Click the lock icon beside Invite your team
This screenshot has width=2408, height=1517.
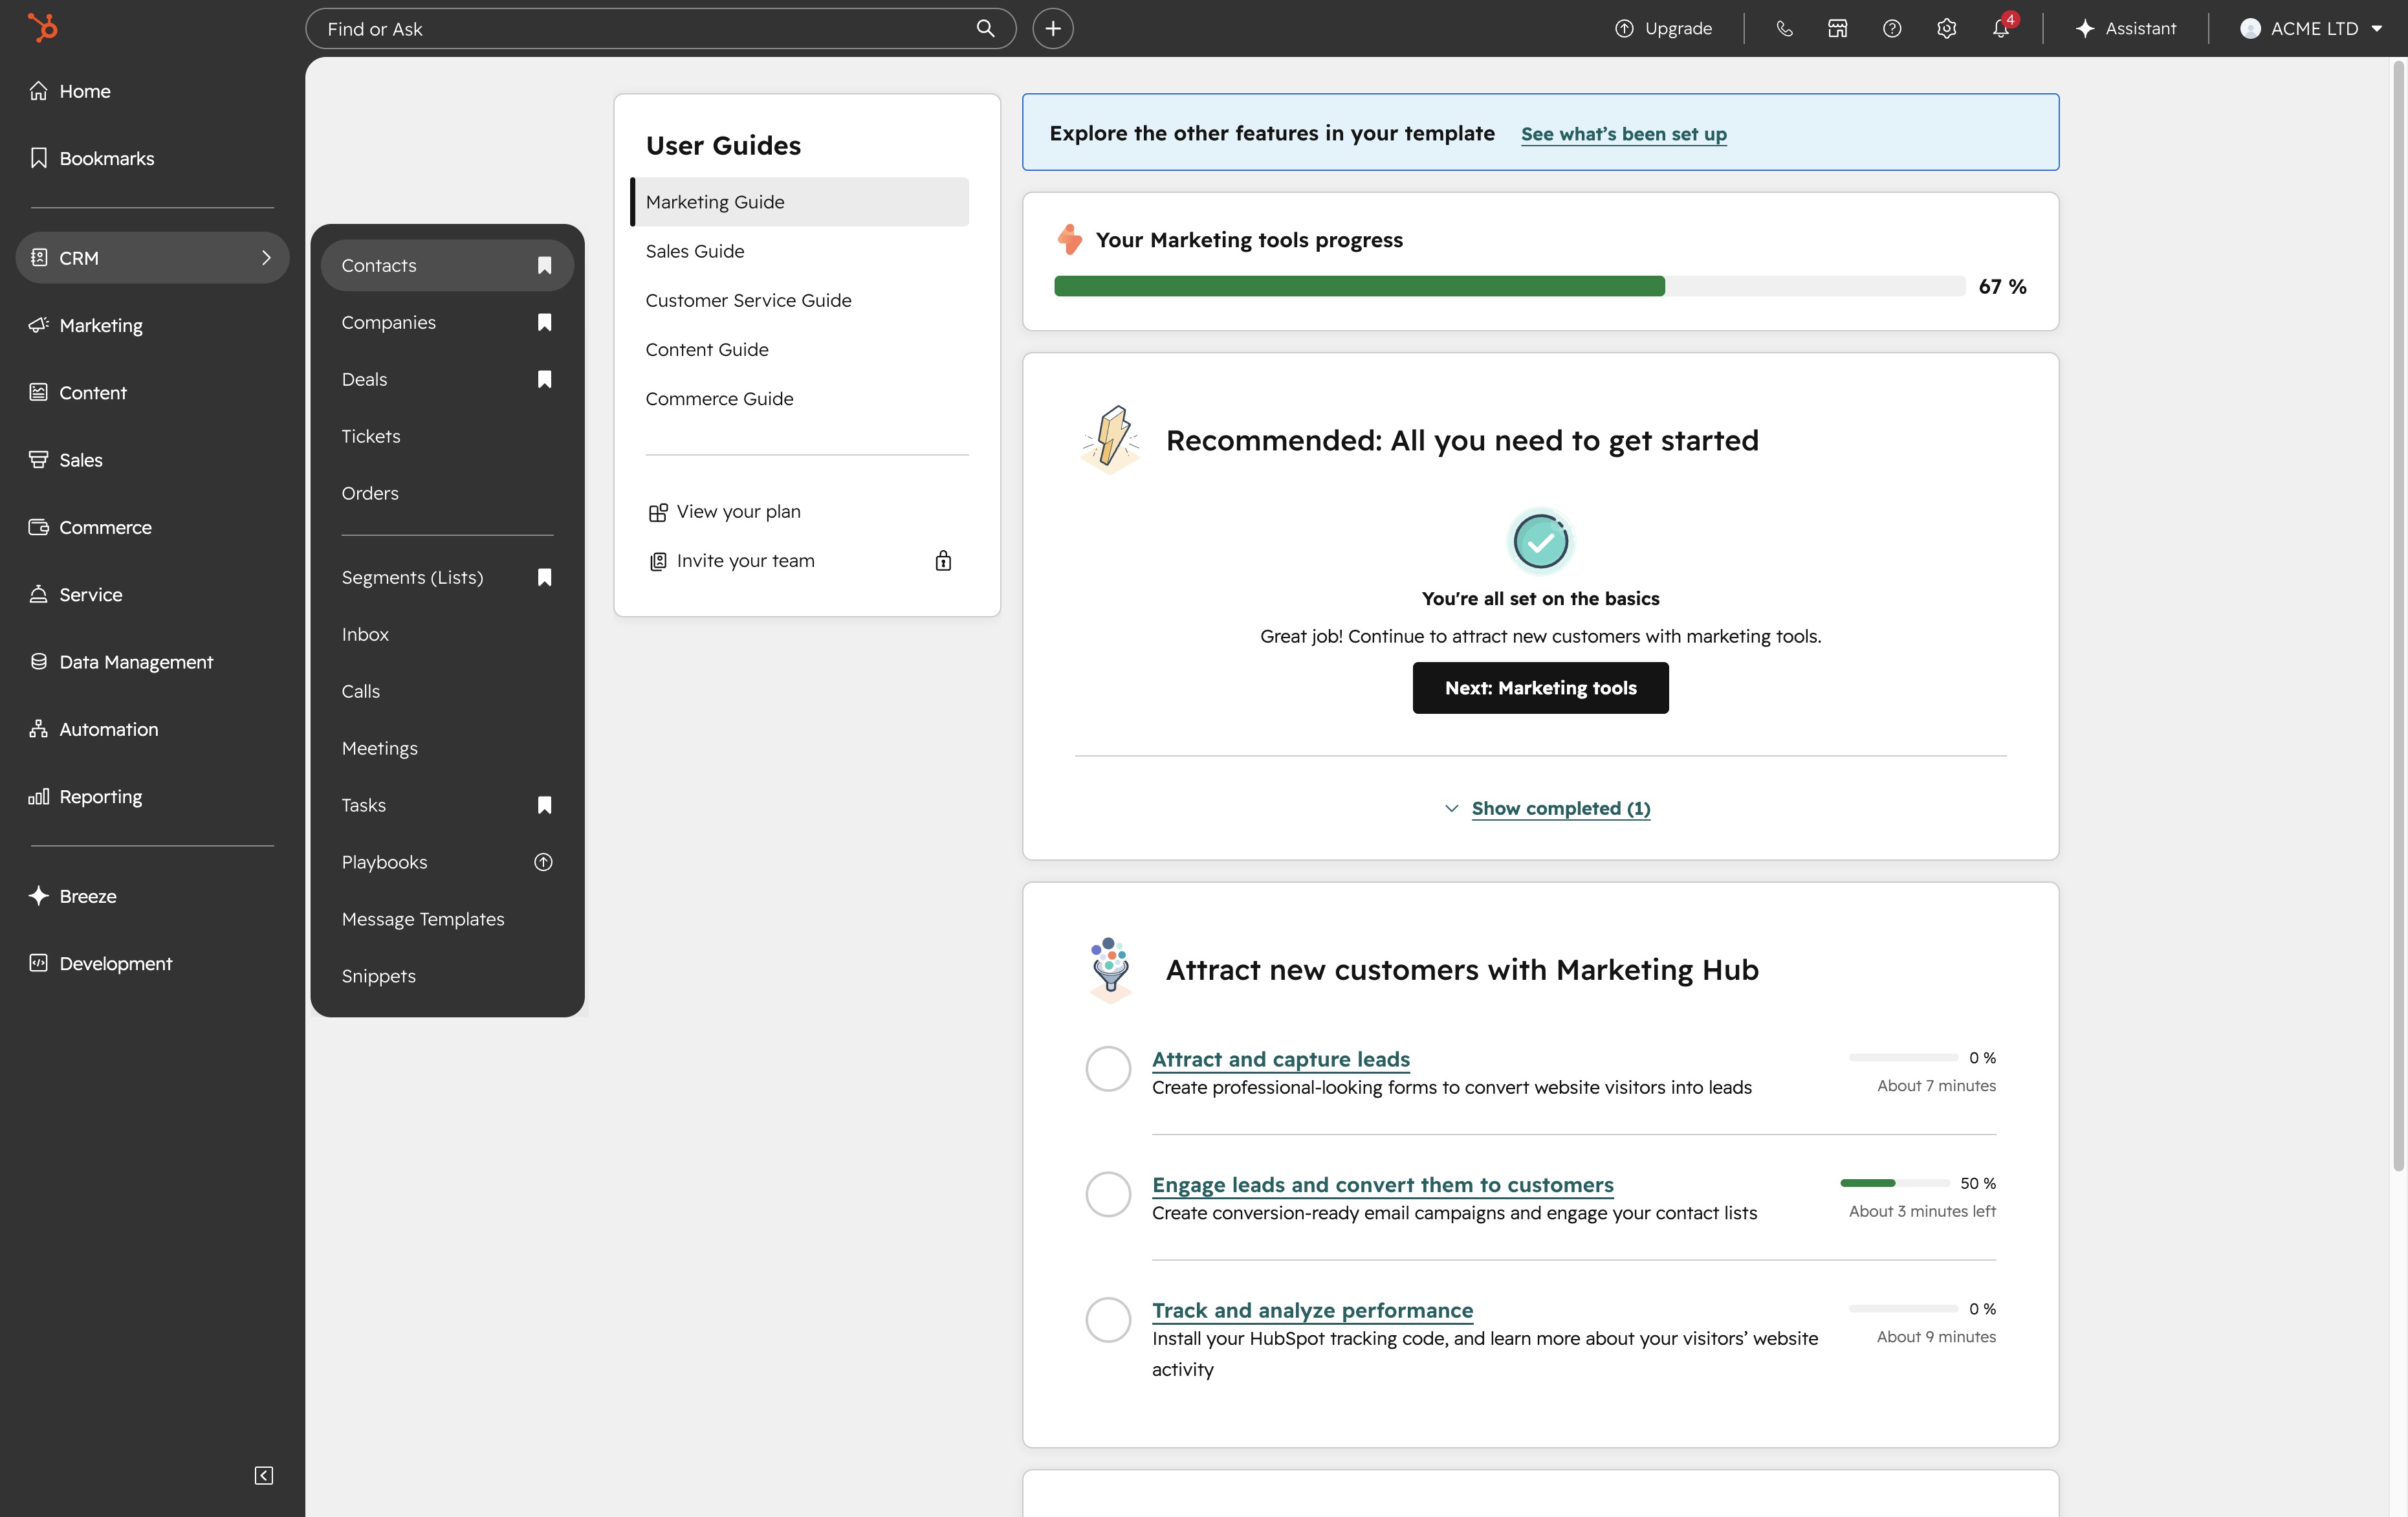pos(943,560)
